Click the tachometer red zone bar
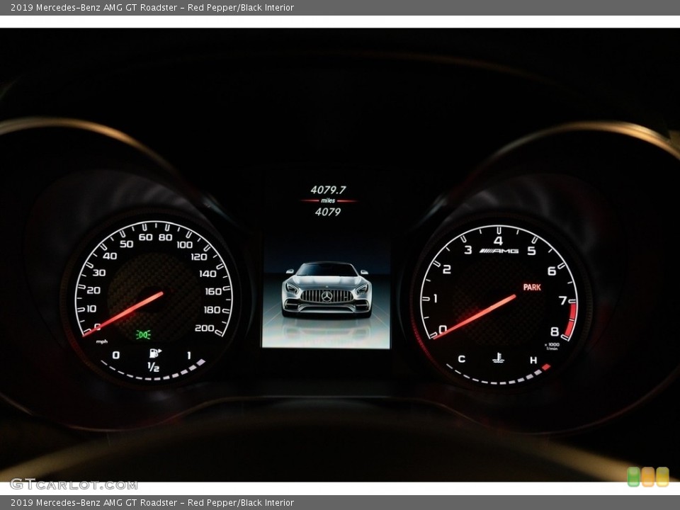Viewport: 680px width, 510px height. (x=571, y=321)
